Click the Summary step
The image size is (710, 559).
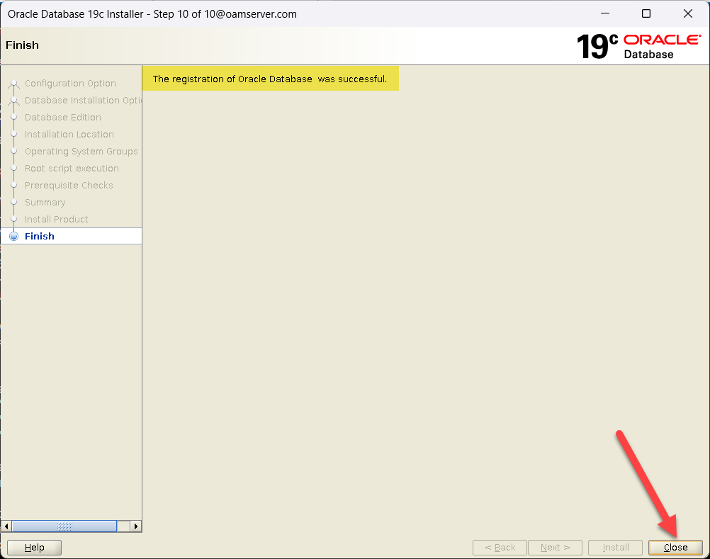(45, 203)
